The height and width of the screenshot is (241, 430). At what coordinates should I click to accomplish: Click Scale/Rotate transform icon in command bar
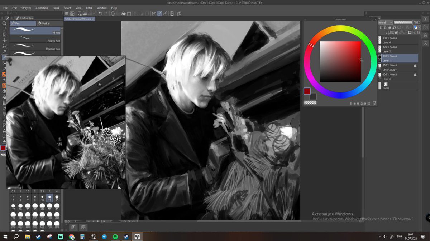click(129, 14)
